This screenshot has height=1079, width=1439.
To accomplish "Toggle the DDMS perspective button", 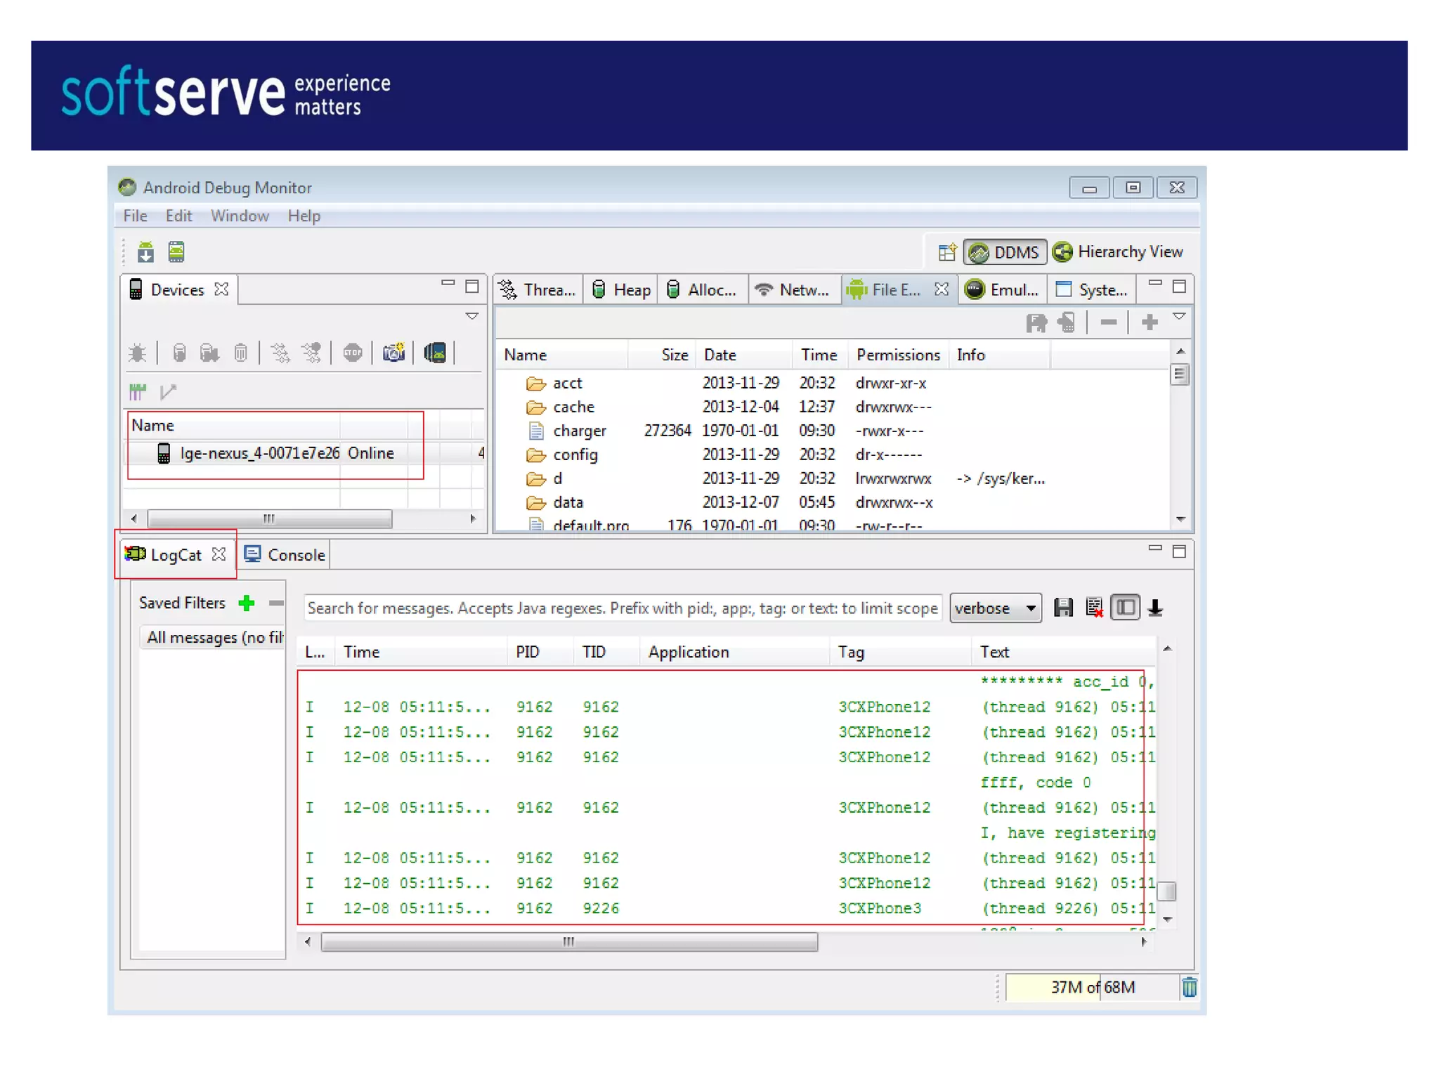I will click(x=1005, y=251).
